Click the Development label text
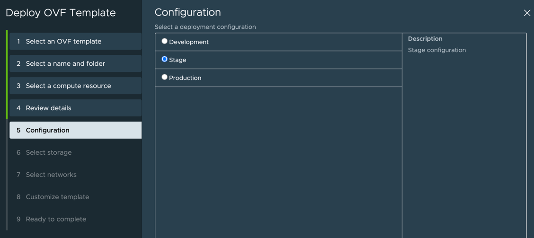Viewport: 534px width, 238px height. click(x=189, y=42)
